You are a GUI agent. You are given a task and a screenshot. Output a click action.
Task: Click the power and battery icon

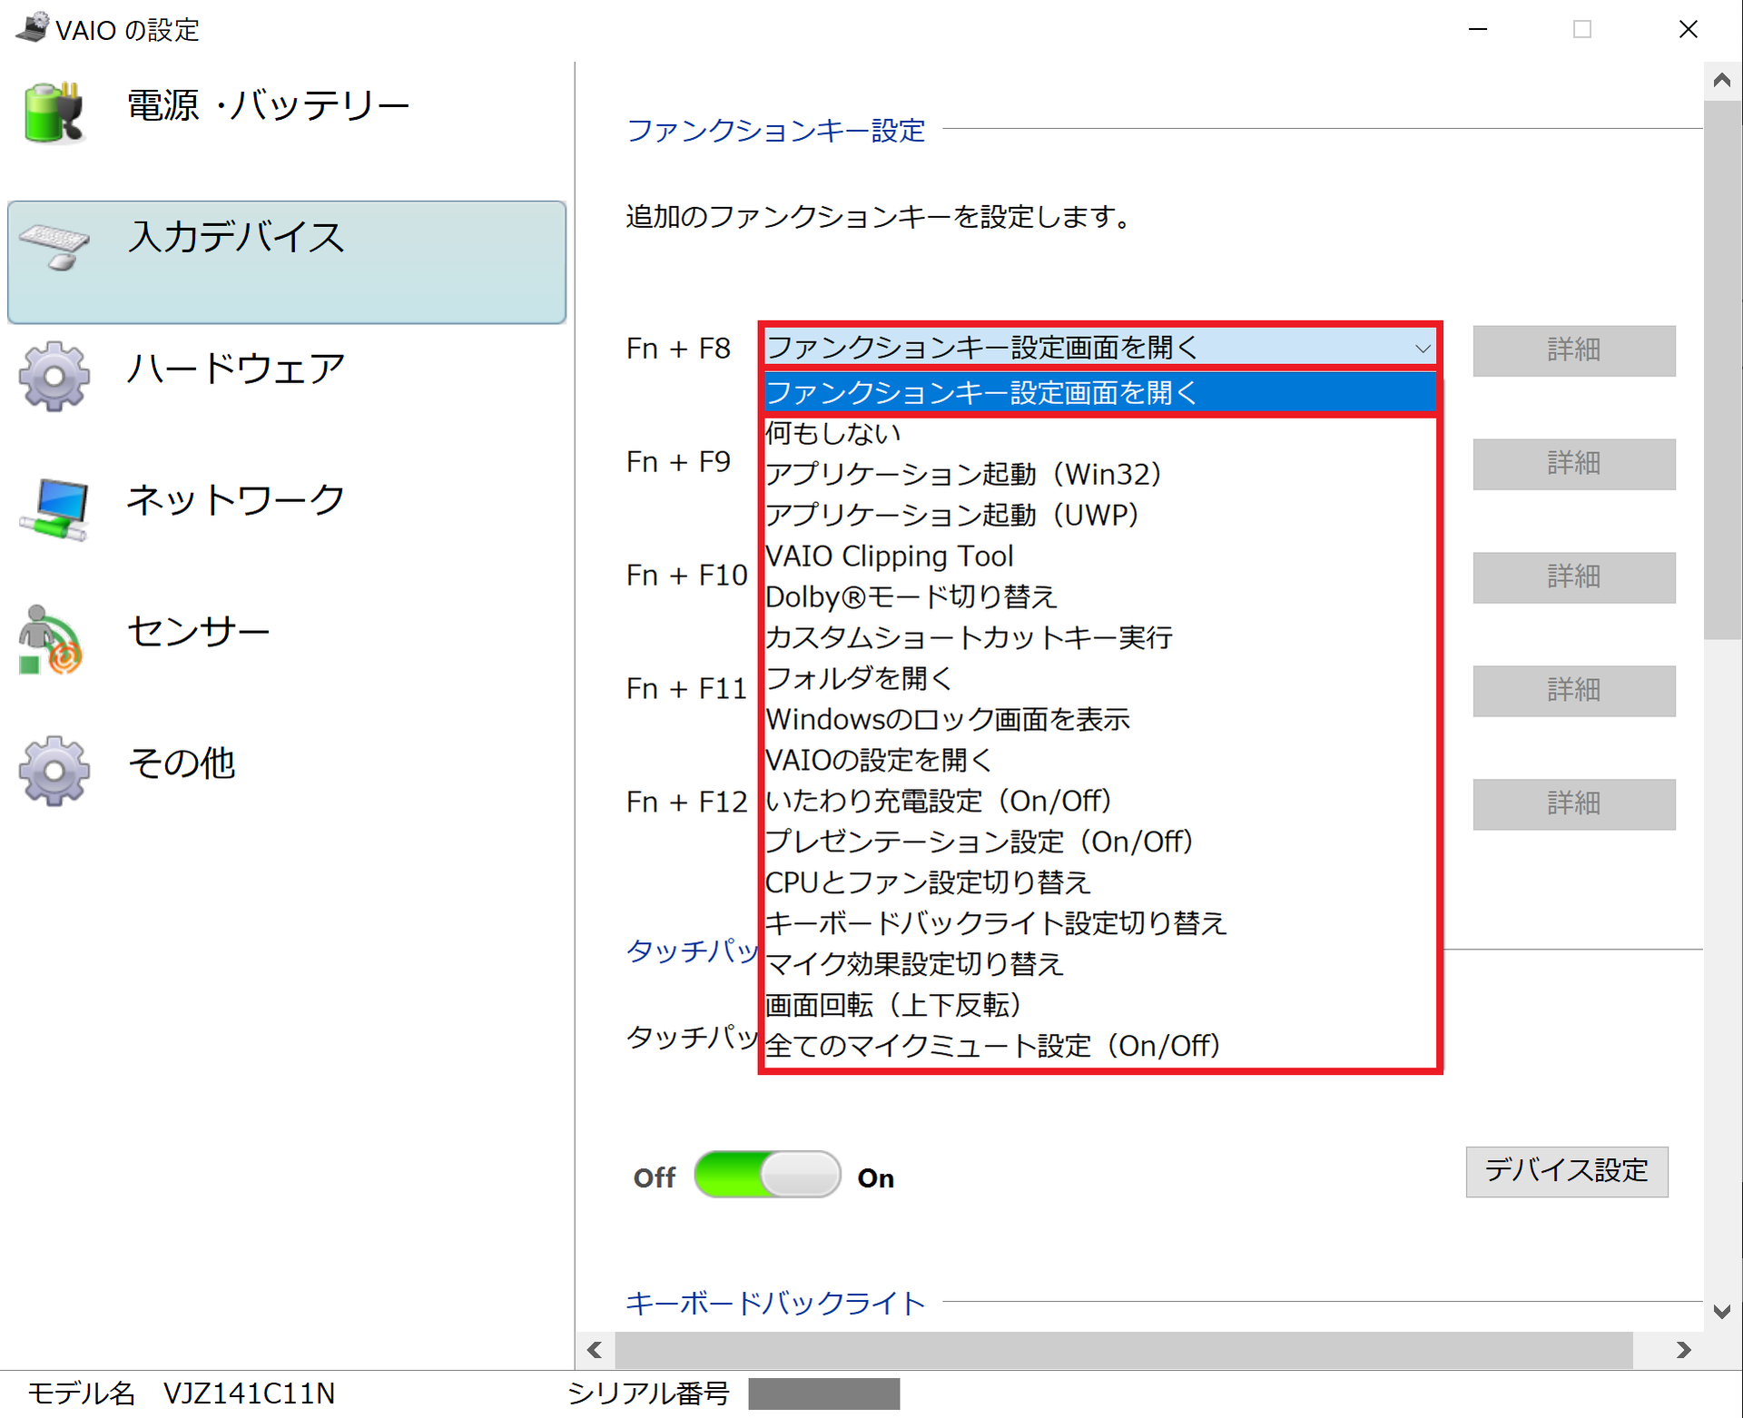pos(54,112)
